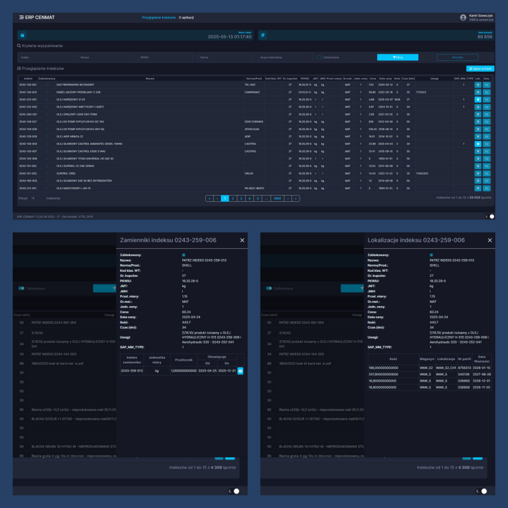Select the Przeglądanie indeksów top tab
508x508 pixels.
tap(159, 17)
